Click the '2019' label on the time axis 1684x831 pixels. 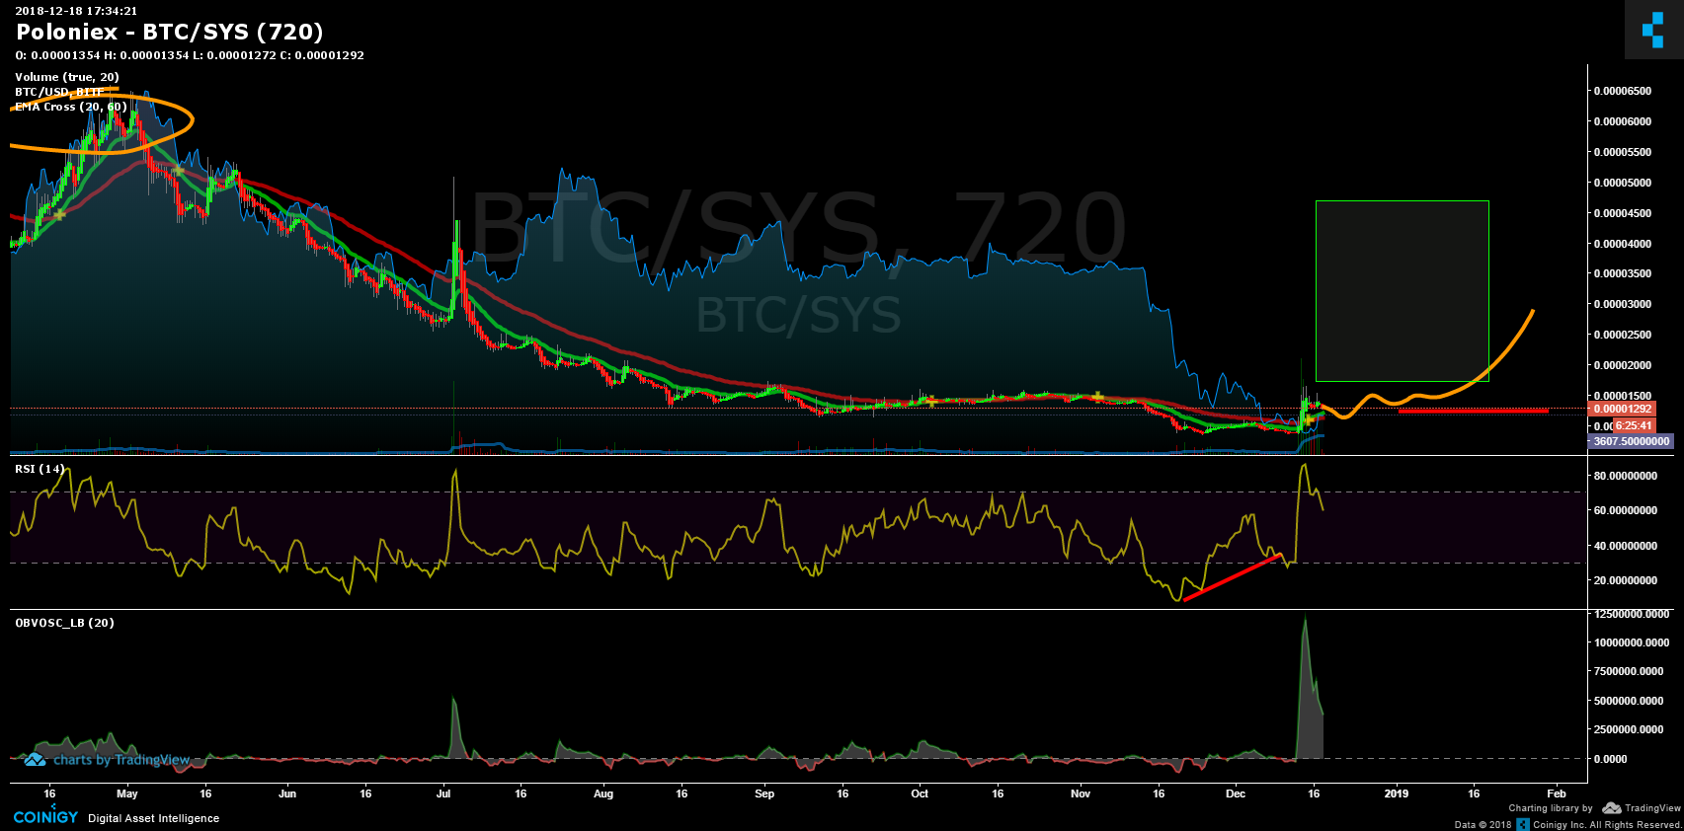[x=1397, y=793]
